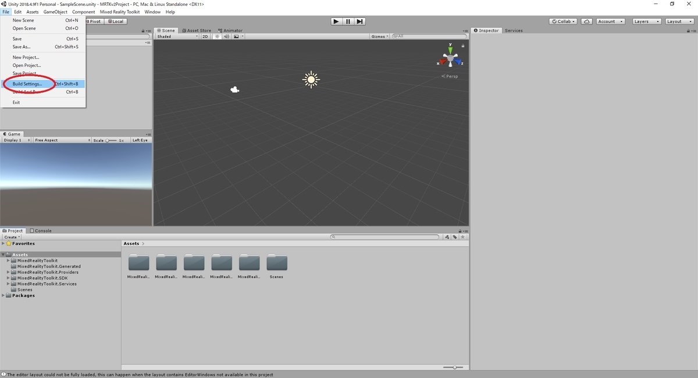Select the MixedRealityToolkit.Services tree folder
The width and height of the screenshot is (698, 378).
44,284
